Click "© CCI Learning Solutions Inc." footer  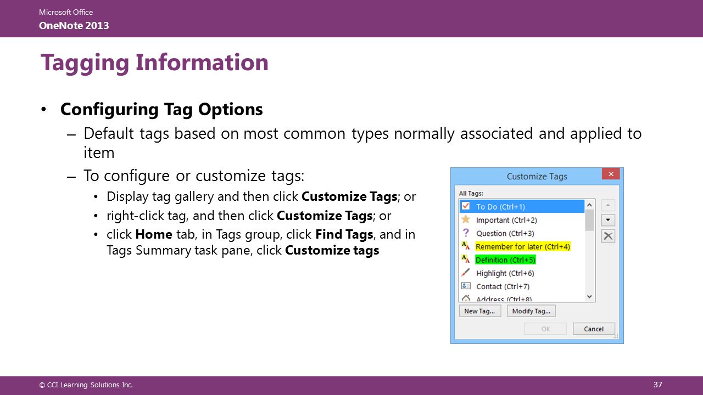[86, 385]
